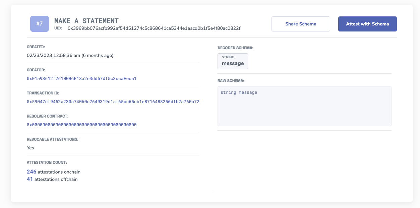Click inside the raw schema text box
Viewport: 420px width, 208px height.
304,106
